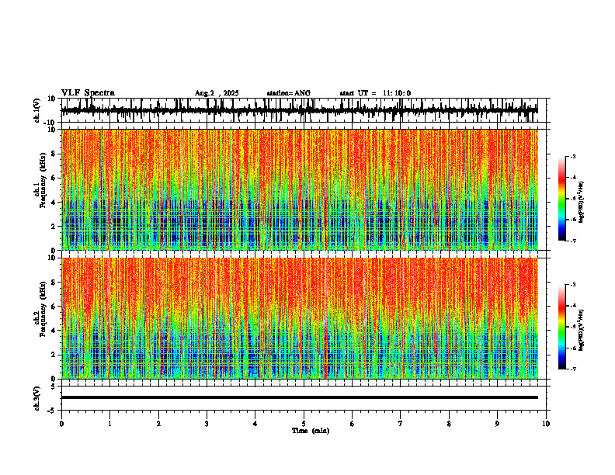
Task: Click the ch.2 frequency spectrogram panel
Action: click(x=300, y=318)
